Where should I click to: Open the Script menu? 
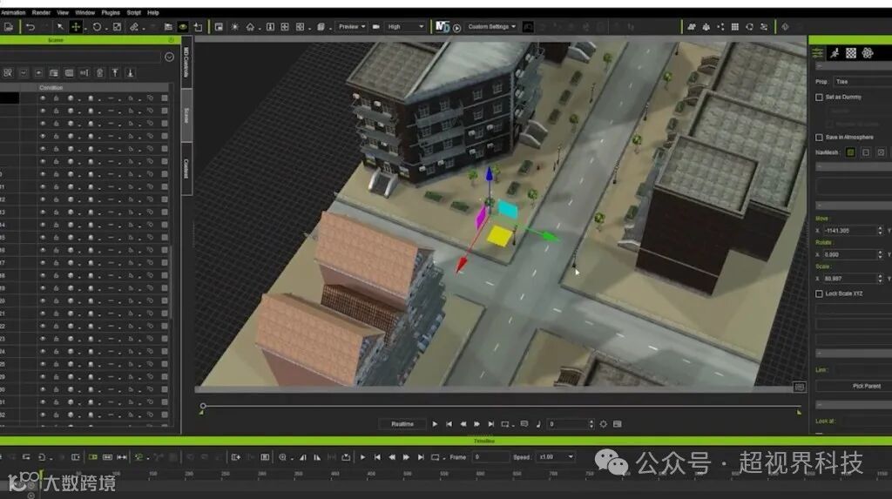(133, 12)
